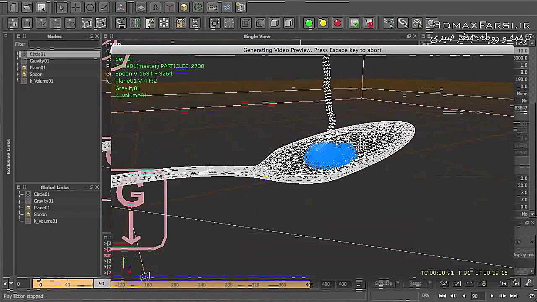Click the Save scene floppy disk icon
Image resolution: width=537 pixels, height=302 pixels.
click(x=41, y=7)
